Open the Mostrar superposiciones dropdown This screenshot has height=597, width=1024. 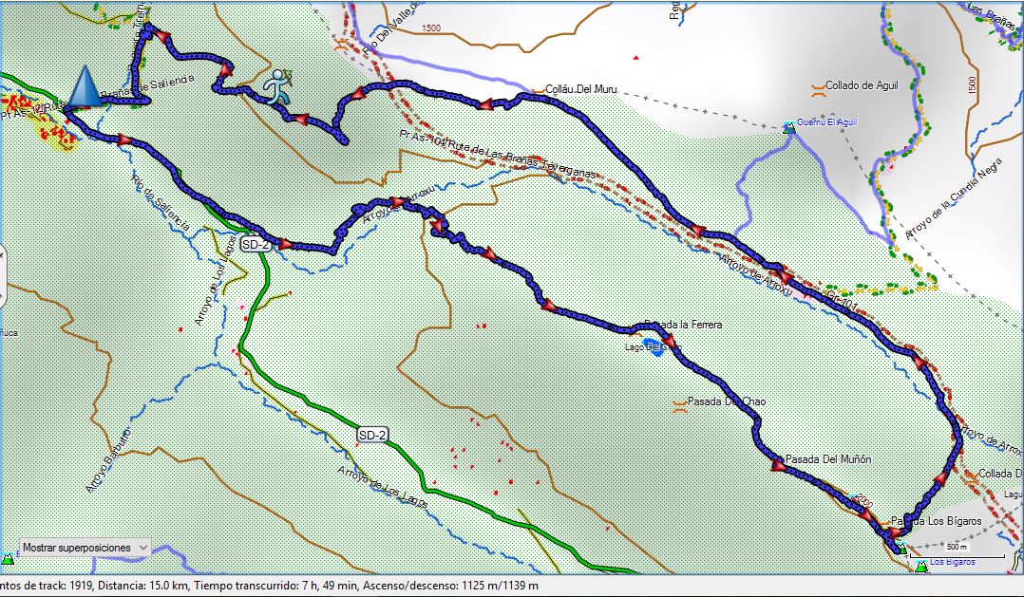click(85, 548)
